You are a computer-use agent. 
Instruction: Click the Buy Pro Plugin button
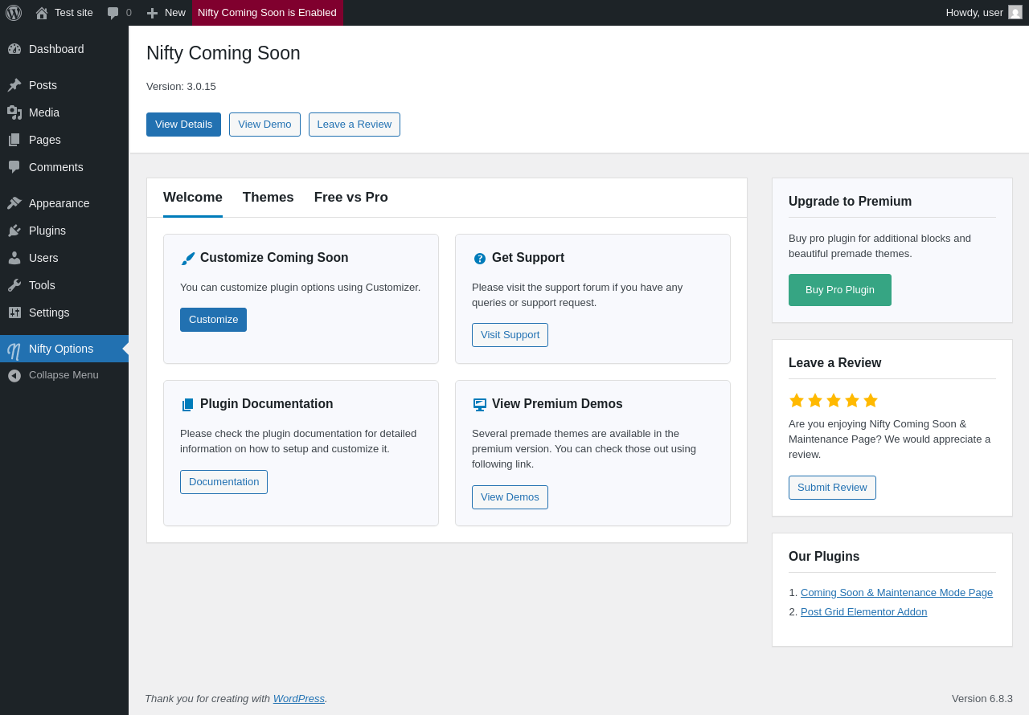(x=840, y=290)
